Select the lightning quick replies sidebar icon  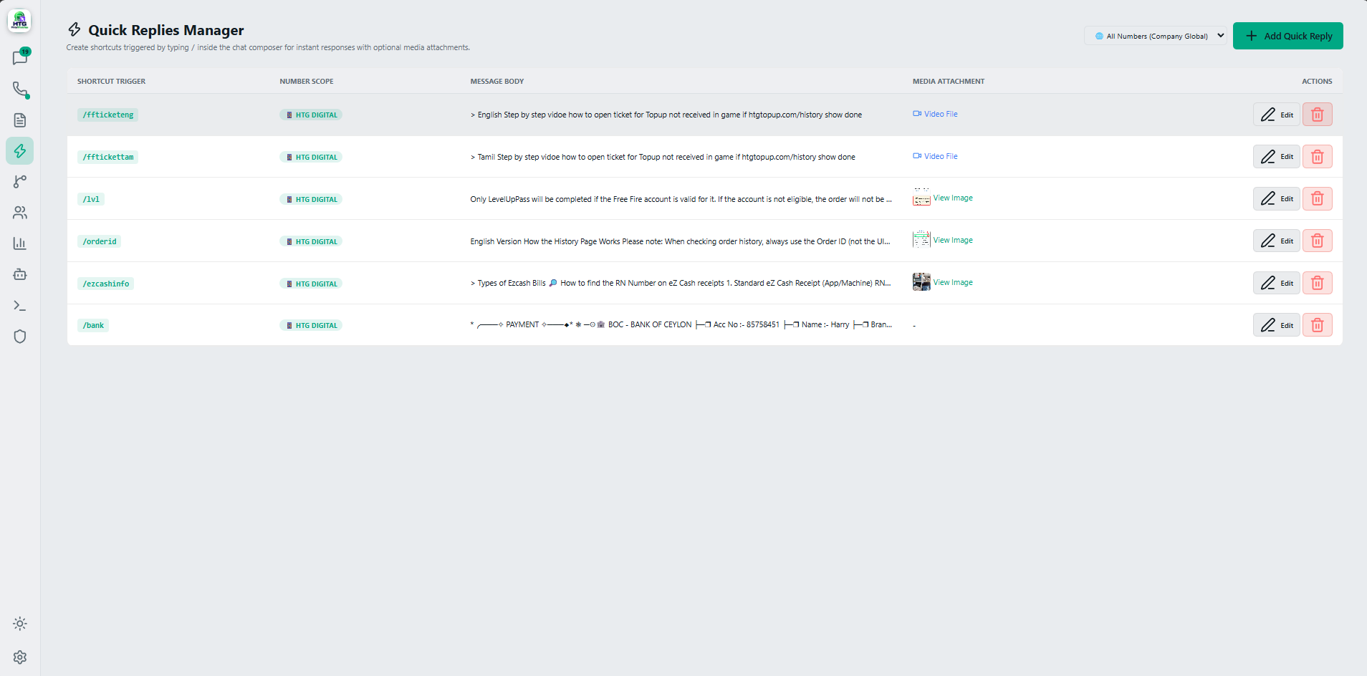tap(20, 151)
